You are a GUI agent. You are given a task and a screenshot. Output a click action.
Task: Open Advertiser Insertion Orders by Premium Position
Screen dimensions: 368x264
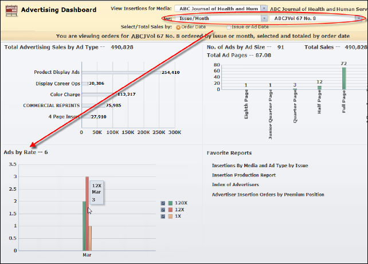[x=268, y=195]
